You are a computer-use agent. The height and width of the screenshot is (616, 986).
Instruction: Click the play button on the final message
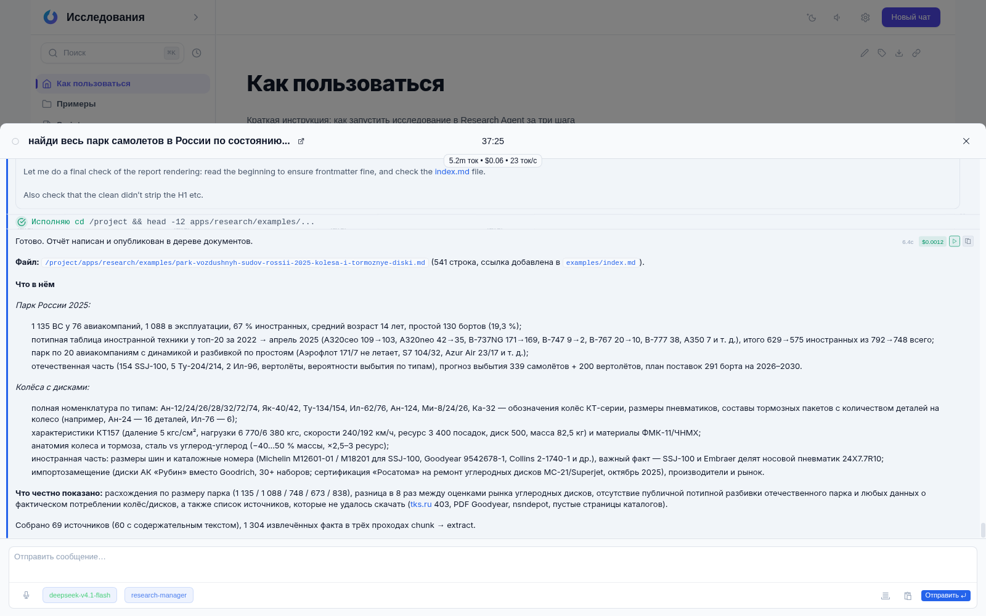[955, 241]
